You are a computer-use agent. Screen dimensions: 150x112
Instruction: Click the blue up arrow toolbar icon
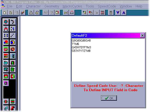pyautogui.click(x=124, y=13)
